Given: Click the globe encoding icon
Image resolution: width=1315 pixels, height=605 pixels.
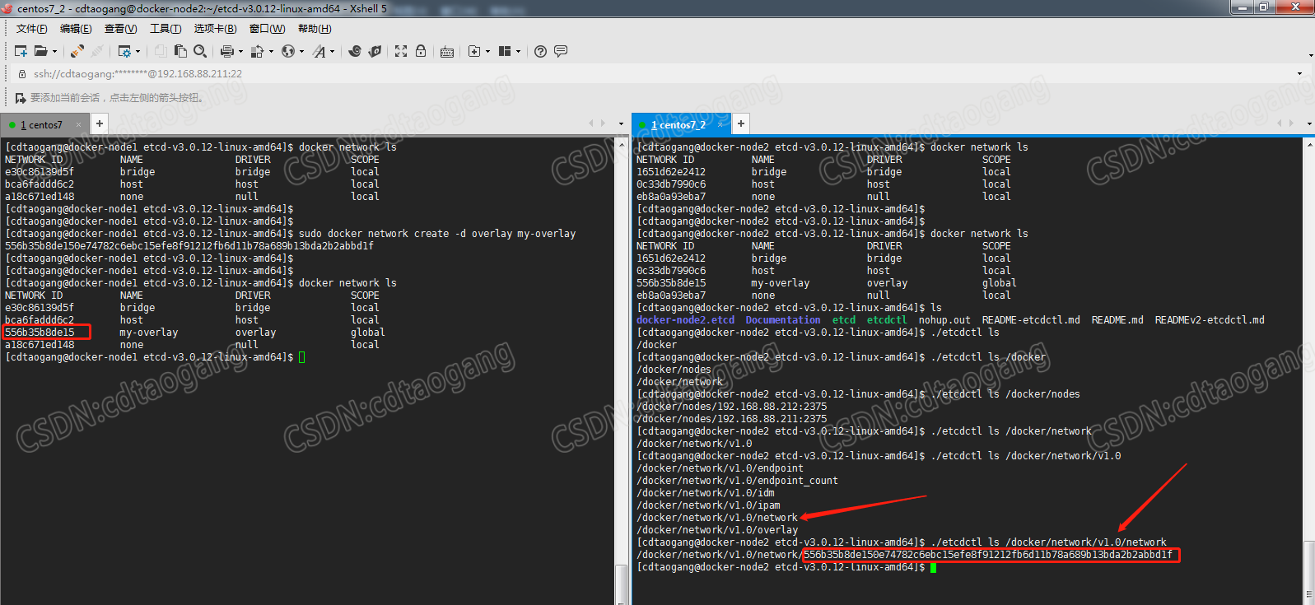Looking at the screenshot, I should click(x=287, y=51).
